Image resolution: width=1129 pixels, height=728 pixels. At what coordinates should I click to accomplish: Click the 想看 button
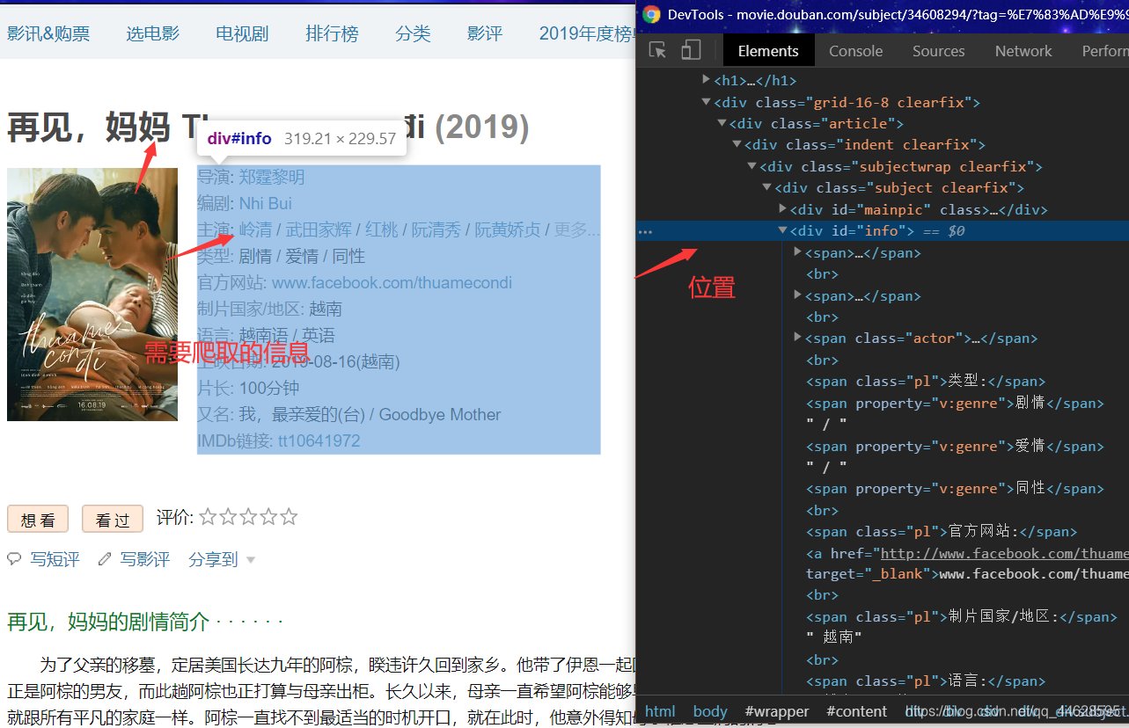(38, 519)
